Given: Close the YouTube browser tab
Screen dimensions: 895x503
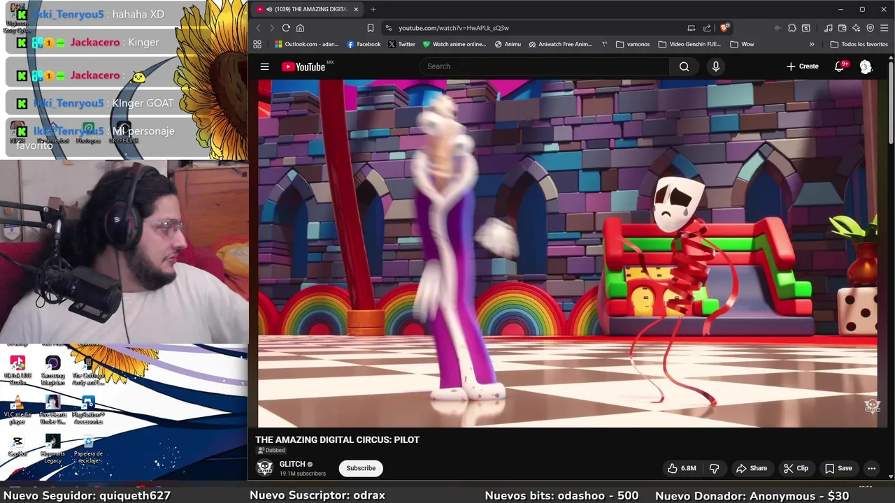Looking at the screenshot, I should [x=356, y=9].
